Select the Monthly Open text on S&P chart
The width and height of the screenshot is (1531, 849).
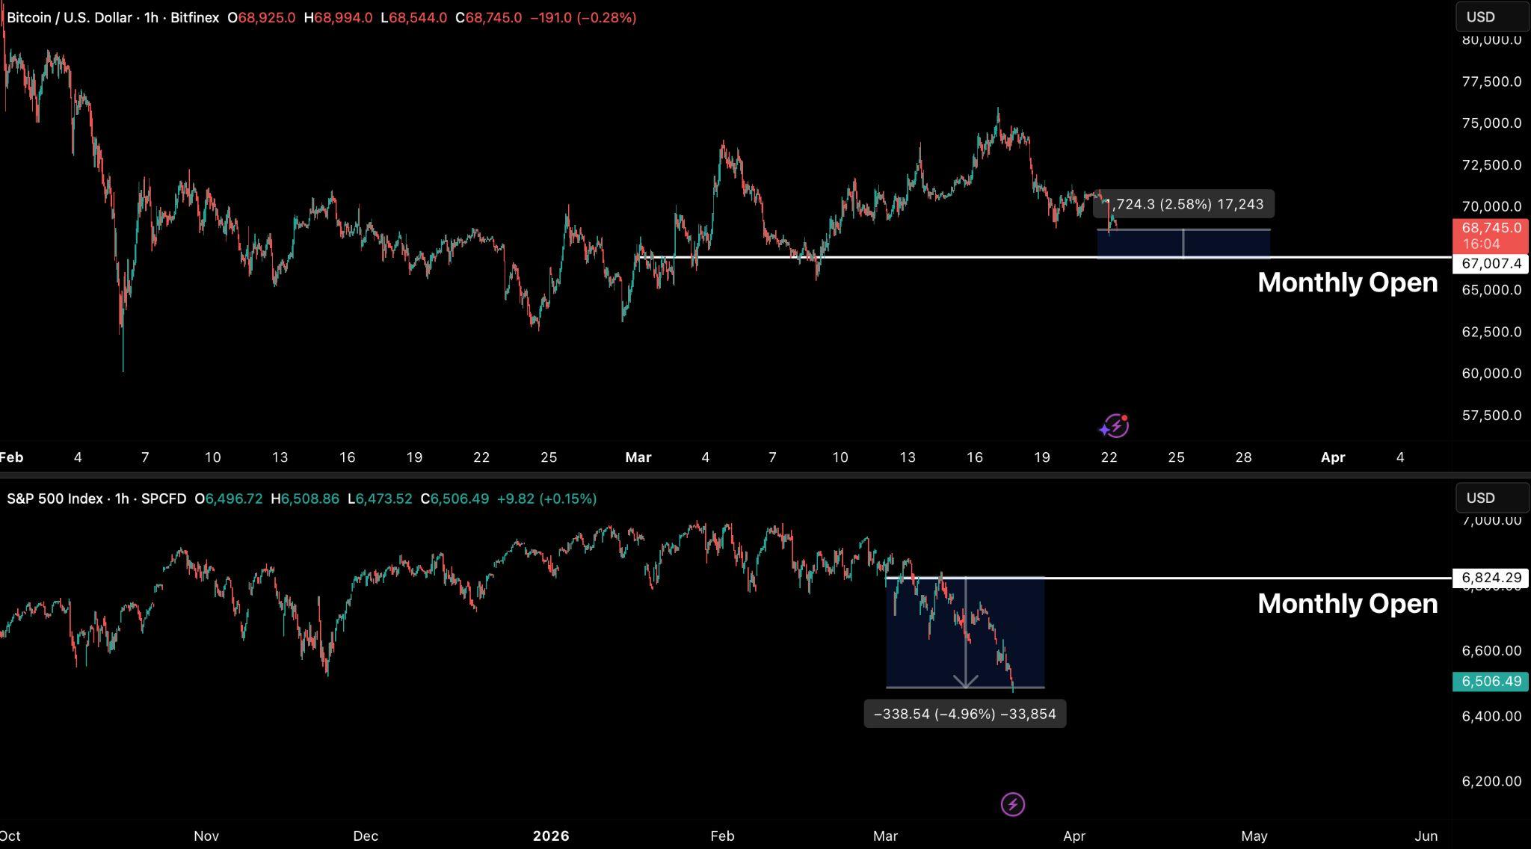[1347, 604]
